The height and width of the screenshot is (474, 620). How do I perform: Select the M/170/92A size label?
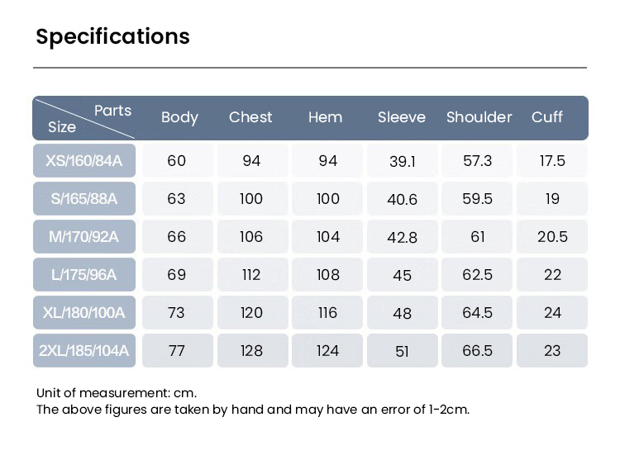pyautogui.click(x=84, y=237)
